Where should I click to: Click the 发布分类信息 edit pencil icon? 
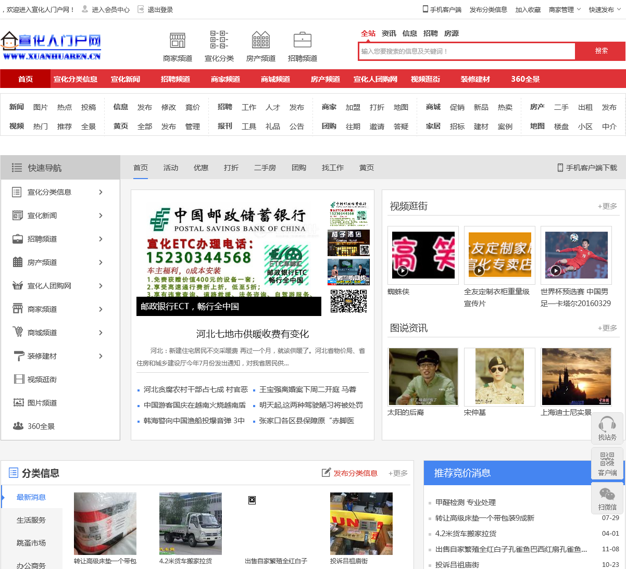pyautogui.click(x=327, y=473)
